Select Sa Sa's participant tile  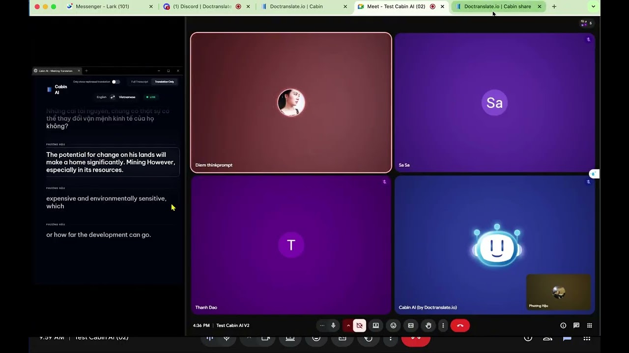pos(495,102)
